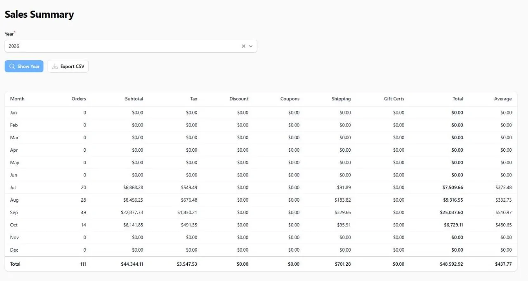Open the Year dropdown chevron
Image resolution: width=528 pixels, height=281 pixels.
click(251, 46)
